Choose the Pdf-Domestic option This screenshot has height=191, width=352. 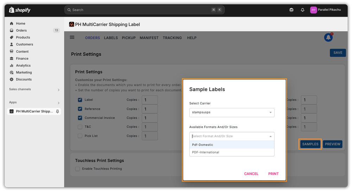click(232, 145)
